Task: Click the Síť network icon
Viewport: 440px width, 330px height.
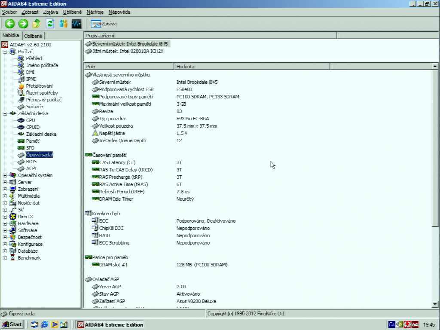Action: point(12,210)
